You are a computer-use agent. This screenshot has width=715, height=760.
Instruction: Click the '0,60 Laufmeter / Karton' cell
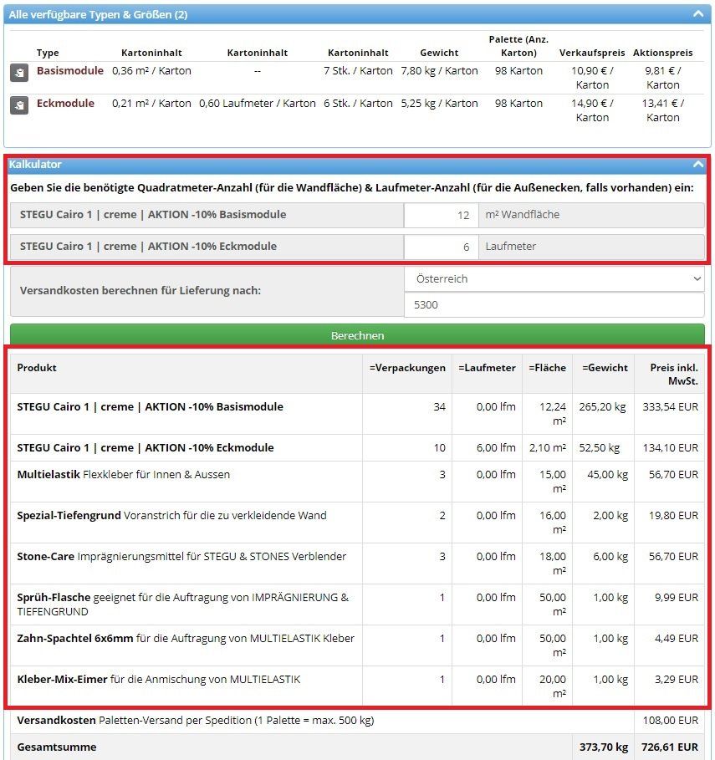click(x=258, y=103)
